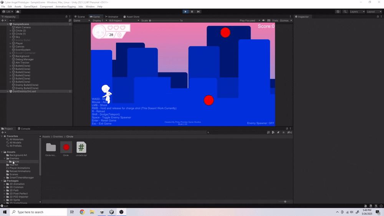The image size is (384, 216).
Task: Select the Project tab
Action: (x=7, y=129)
